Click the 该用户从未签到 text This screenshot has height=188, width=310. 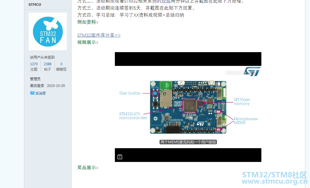point(42,57)
